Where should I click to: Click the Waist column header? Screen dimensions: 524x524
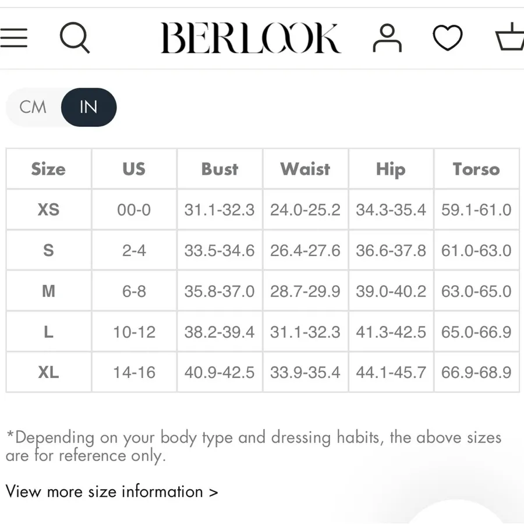pyautogui.click(x=305, y=169)
